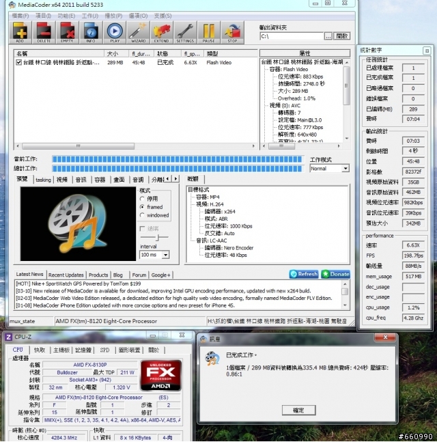437x442 pixels.
Task: Select the windowed preview mode radio button
Action: (x=142, y=215)
